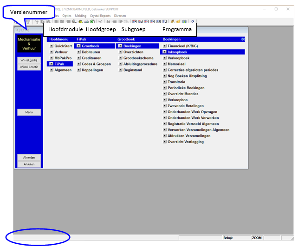298x247 pixels.
Task: Open Zwevende Betalingen from the list
Action: pyautogui.click(x=186, y=106)
